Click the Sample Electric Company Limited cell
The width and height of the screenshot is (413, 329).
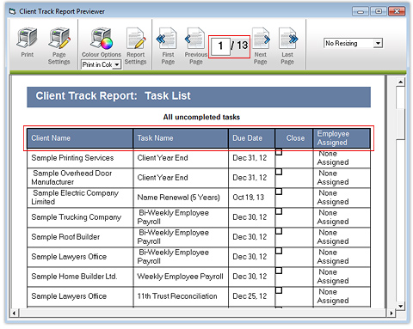tap(80, 198)
